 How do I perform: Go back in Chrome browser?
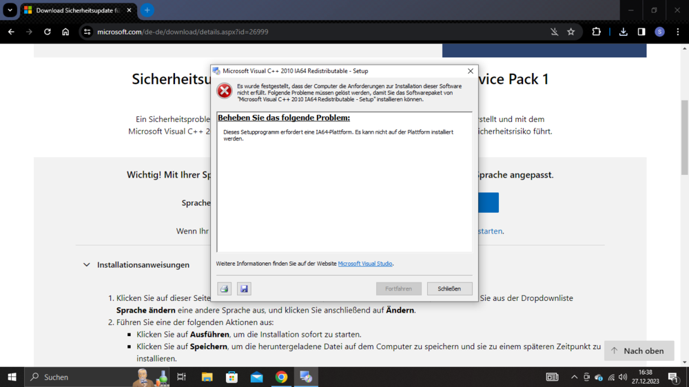coord(11,32)
